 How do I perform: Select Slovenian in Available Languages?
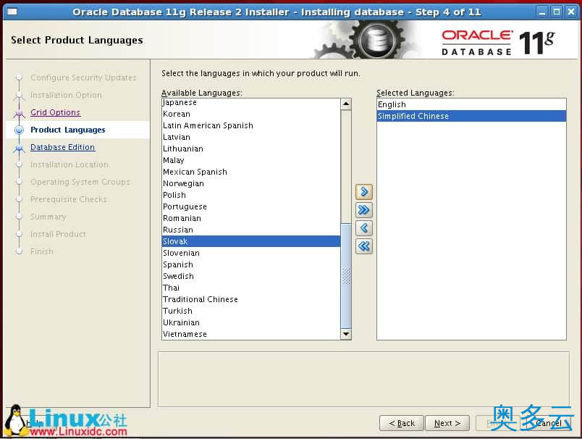click(x=251, y=253)
